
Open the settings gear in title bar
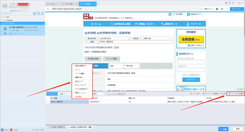233,3
